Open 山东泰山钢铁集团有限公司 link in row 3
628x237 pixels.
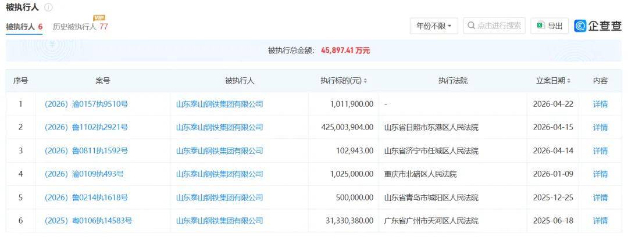pyautogui.click(x=219, y=151)
